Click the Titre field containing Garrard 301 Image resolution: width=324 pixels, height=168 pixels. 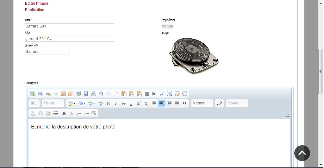[69, 26]
